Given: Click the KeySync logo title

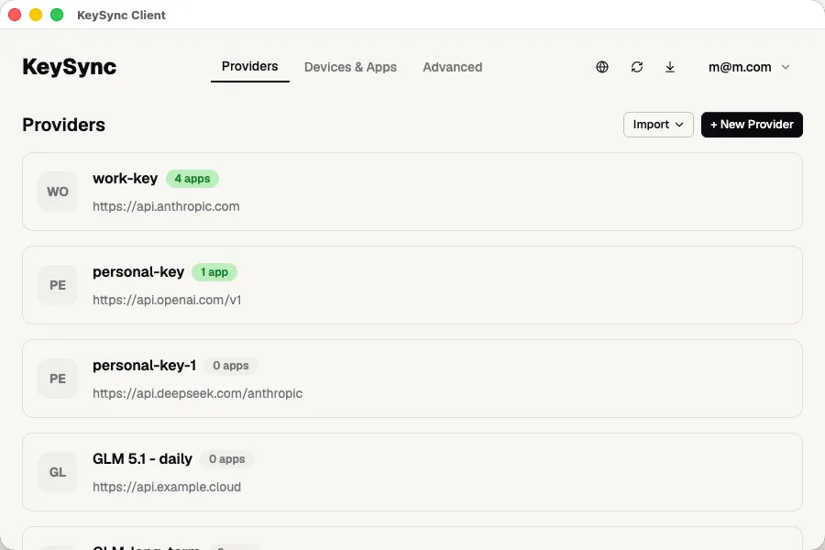Looking at the screenshot, I should tap(70, 67).
